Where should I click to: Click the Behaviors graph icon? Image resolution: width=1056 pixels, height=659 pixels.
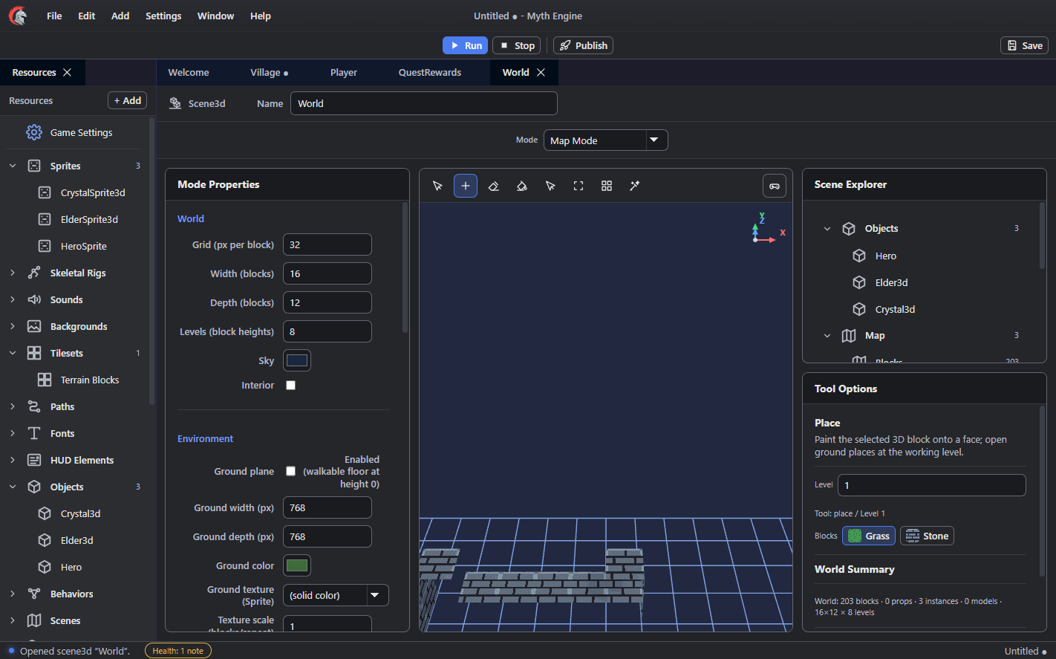pos(34,594)
